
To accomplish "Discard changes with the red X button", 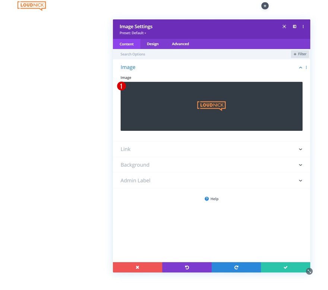I will click(x=137, y=267).
